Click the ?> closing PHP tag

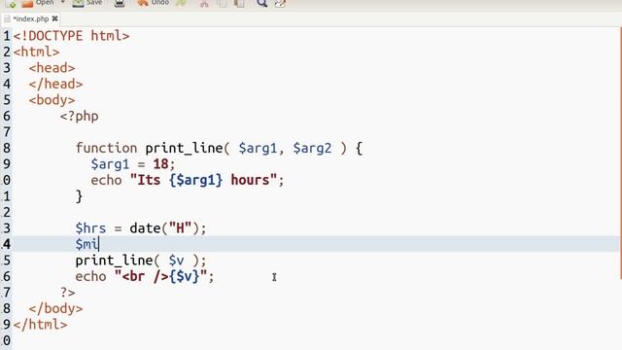tap(67, 293)
